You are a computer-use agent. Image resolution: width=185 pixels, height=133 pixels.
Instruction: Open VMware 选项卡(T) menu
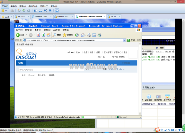click(x=44, y=6)
